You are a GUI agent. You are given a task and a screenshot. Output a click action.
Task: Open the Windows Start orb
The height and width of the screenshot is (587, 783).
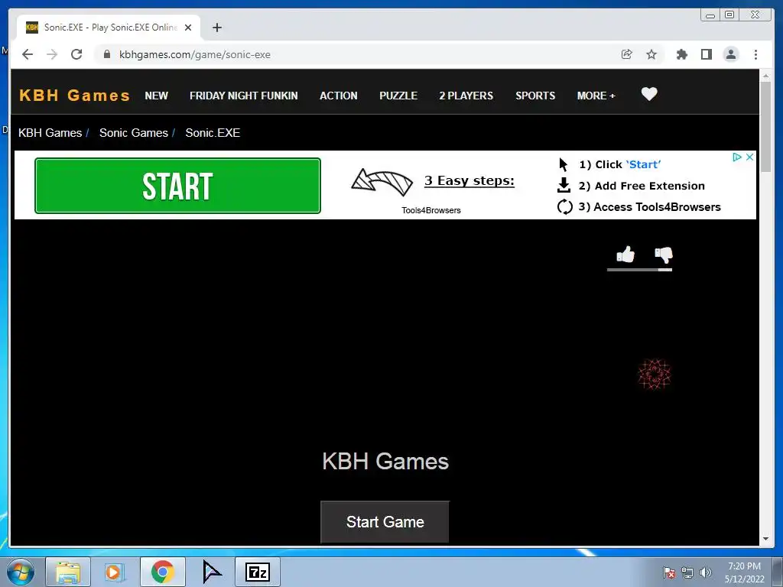coord(20,572)
